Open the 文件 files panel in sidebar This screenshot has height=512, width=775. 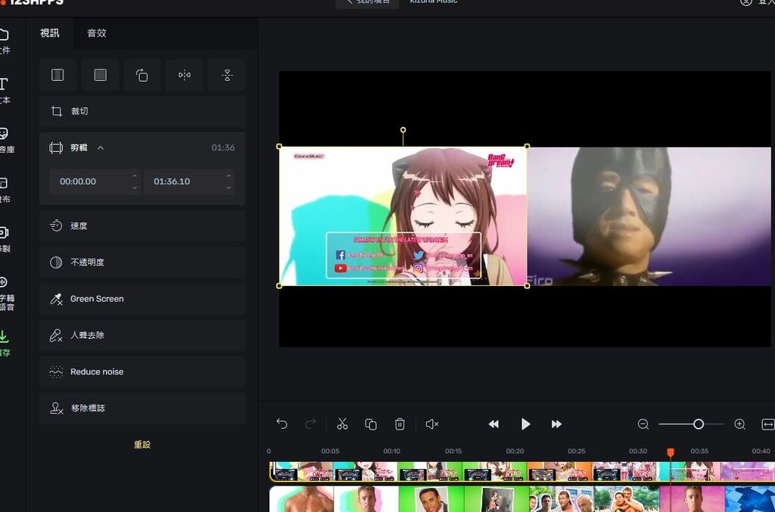5,41
